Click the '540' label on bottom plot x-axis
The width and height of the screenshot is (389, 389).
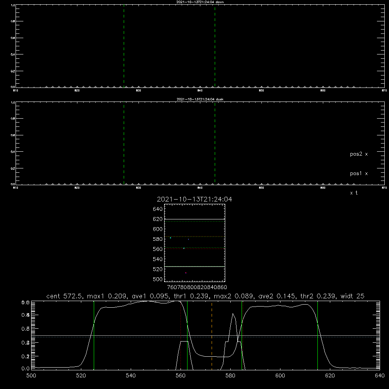(131, 376)
